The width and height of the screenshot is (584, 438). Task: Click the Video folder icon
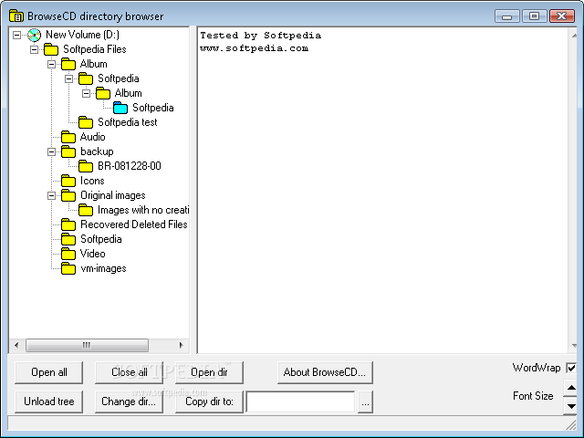pyautogui.click(x=68, y=254)
